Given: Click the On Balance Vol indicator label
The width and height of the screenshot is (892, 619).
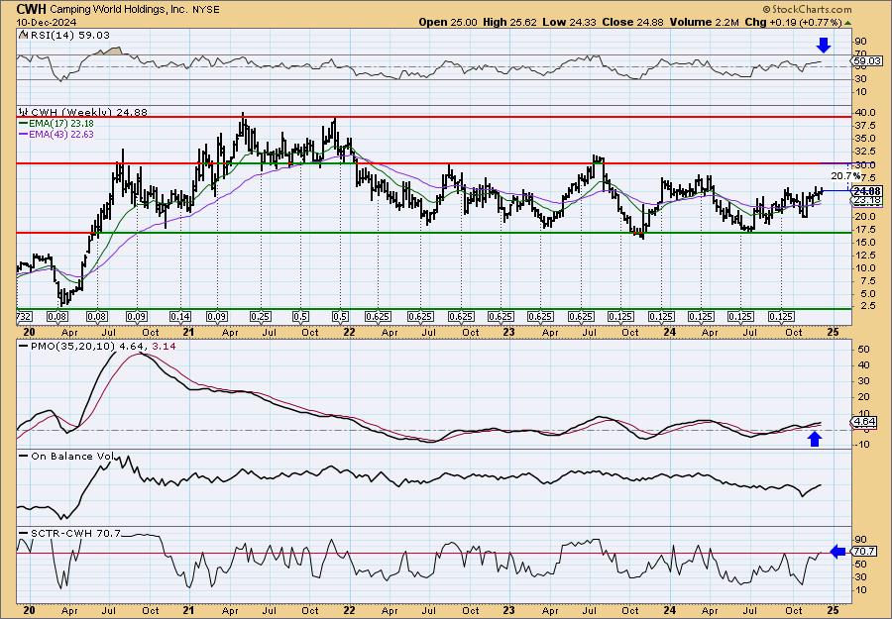Looking at the screenshot, I should (x=72, y=456).
